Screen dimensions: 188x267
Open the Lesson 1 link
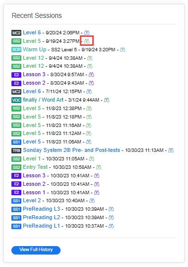34,193
